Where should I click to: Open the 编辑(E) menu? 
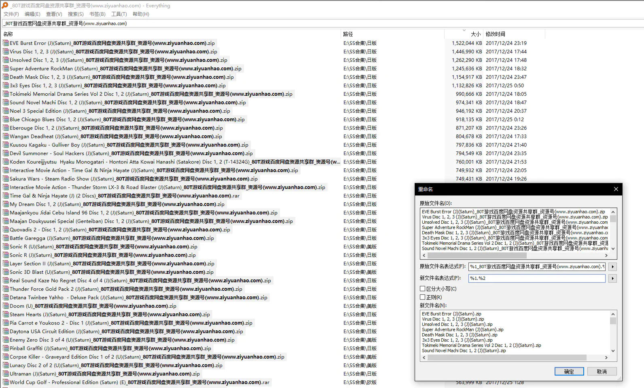32,14
